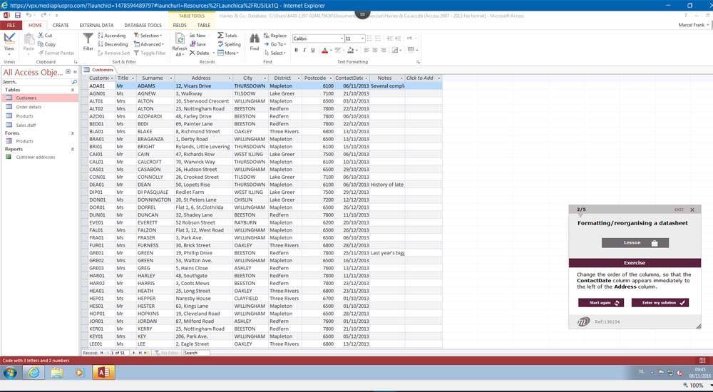
Task: Open the Calibri font name dropdown
Action: tap(341, 38)
